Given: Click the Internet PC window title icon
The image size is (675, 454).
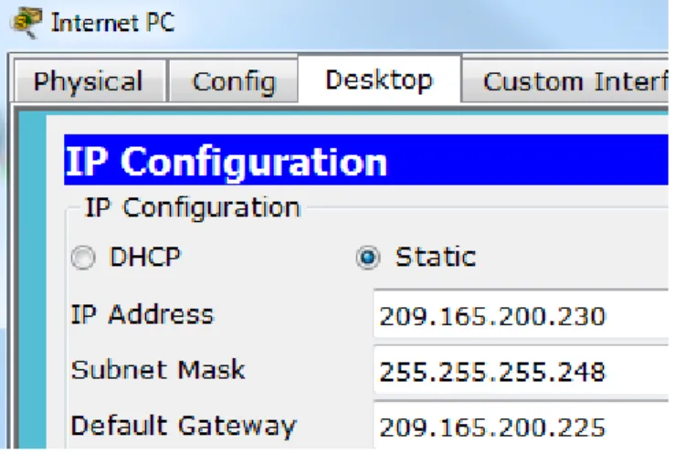Looking at the screenshot, I should point(26,23).
